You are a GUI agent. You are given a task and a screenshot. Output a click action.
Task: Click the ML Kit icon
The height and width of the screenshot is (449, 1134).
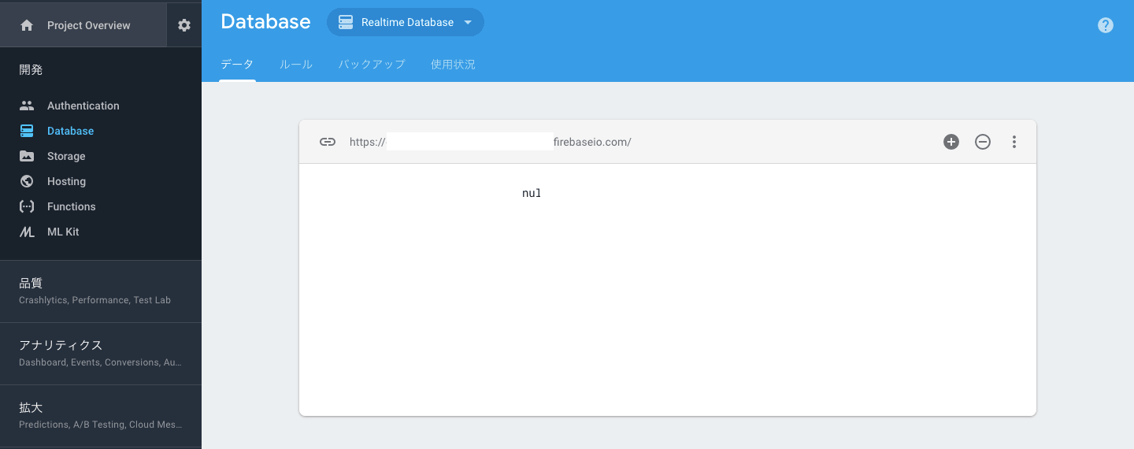pyautogui.click(x=27, y=232)
